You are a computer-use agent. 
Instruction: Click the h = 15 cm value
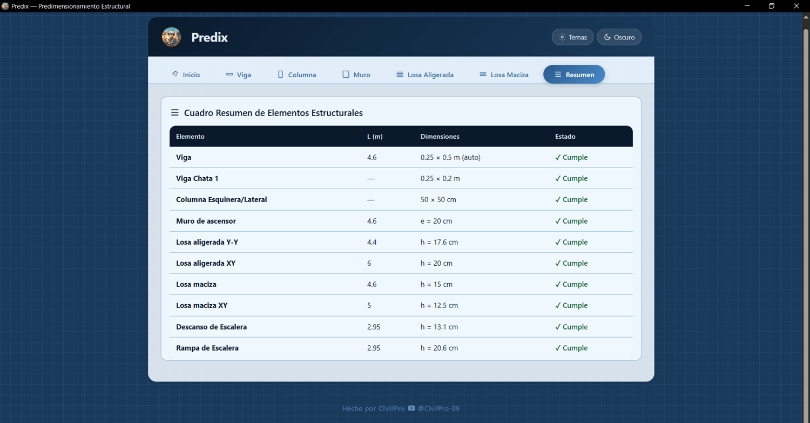pyautogui.click(x=436, y=284)
